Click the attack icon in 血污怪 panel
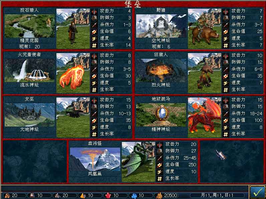The image size is (266, 199). click(160, 145)
